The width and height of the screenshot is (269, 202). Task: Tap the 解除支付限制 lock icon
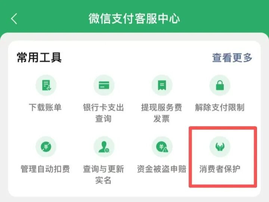point(220,85)
